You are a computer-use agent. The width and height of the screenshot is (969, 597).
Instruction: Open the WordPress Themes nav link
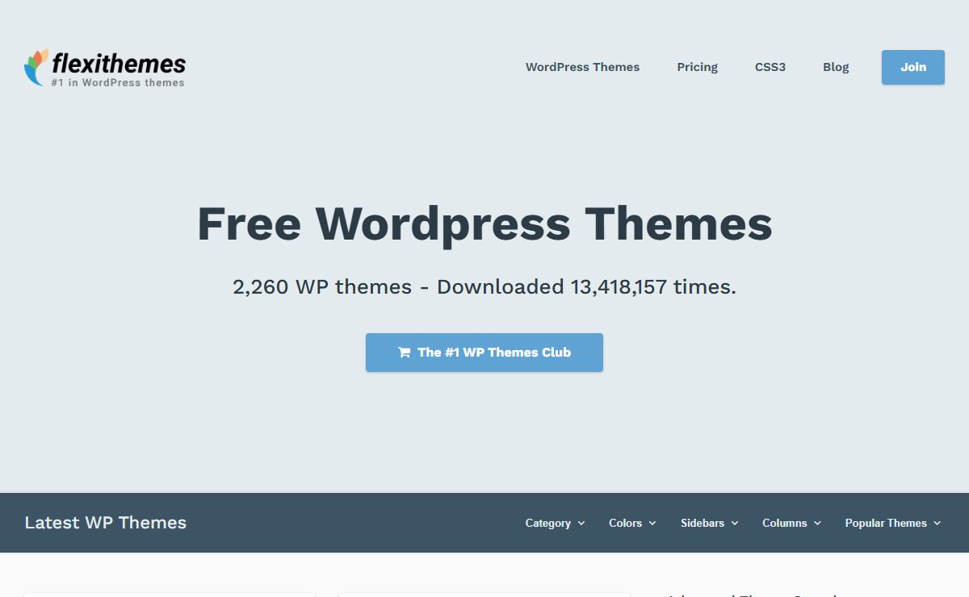coord(582,67)
